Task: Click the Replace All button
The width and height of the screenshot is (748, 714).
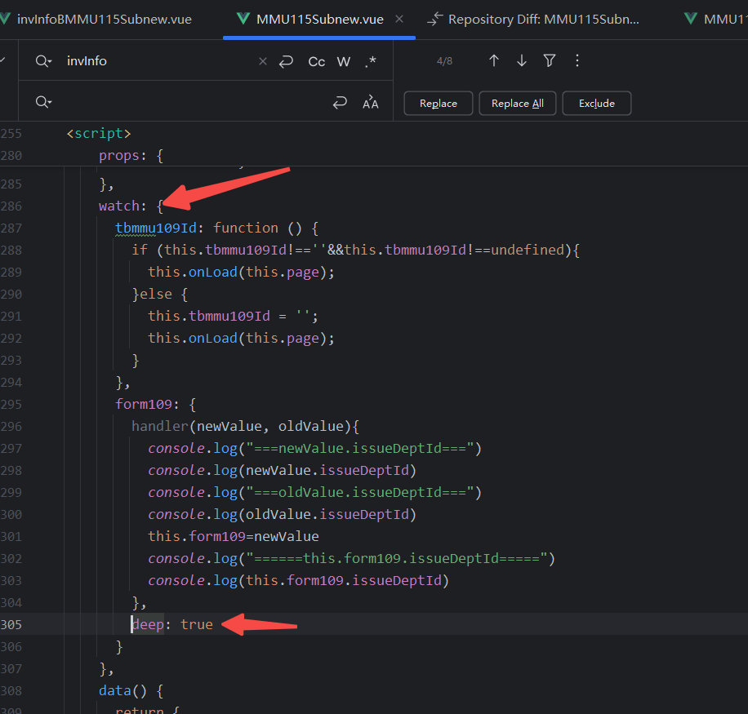Action: [x=518, y=104]
